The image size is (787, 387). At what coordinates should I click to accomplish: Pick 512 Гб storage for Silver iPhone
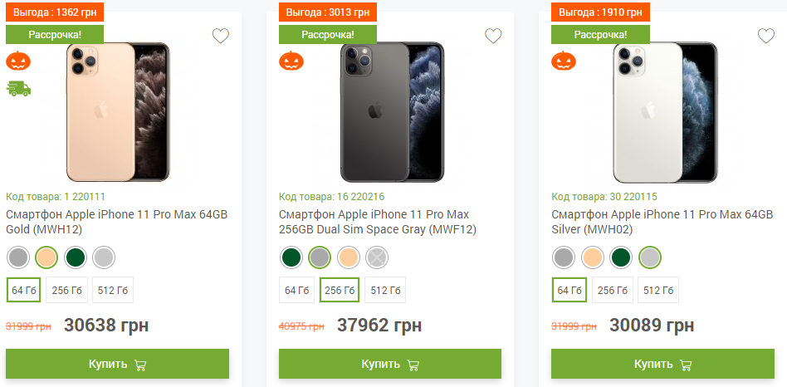tap(658, 290)
